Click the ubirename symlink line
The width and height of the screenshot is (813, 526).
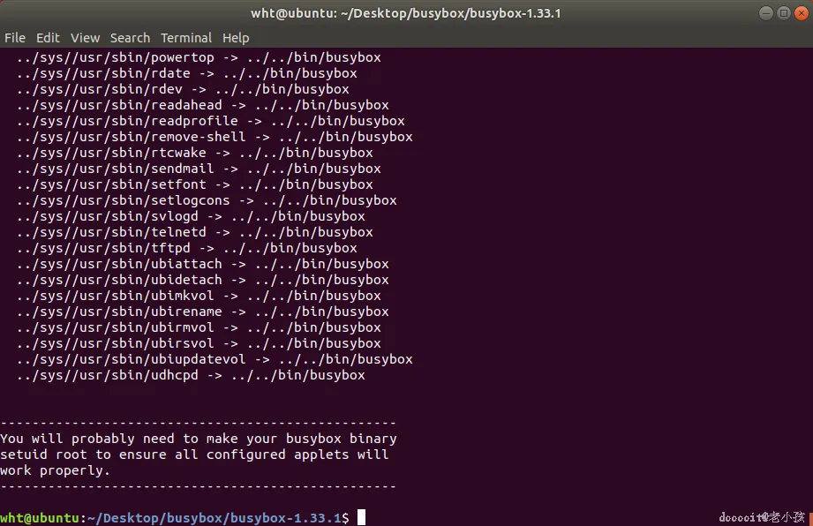203,312
